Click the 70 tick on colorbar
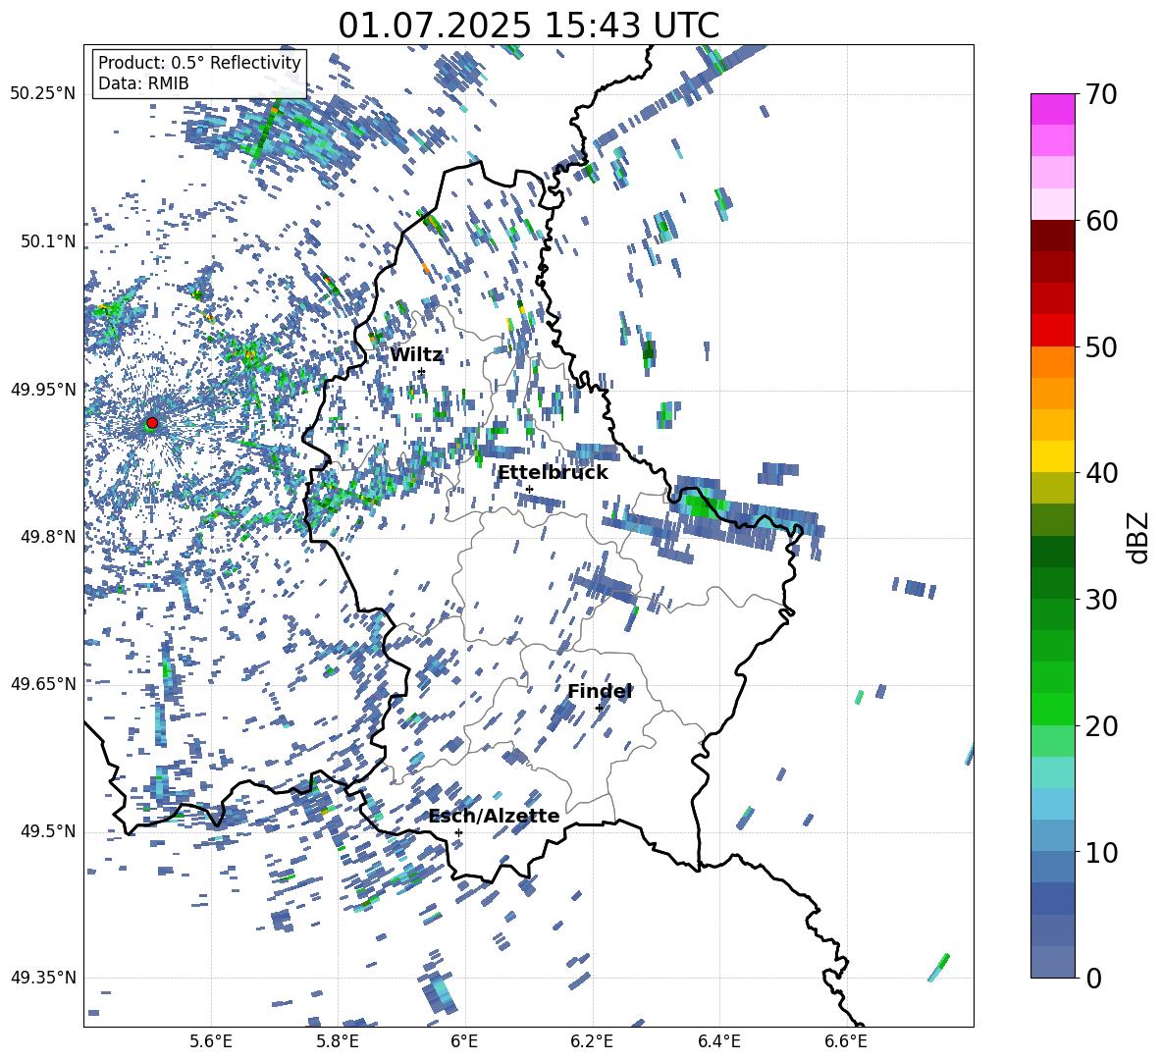Image resolution: width=1162 pixels, height=1061 pixels. coord(1101,95)
